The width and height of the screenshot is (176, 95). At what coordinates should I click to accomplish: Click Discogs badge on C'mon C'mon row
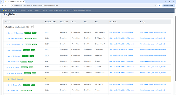pyautogui.click(x=33, y=50)
